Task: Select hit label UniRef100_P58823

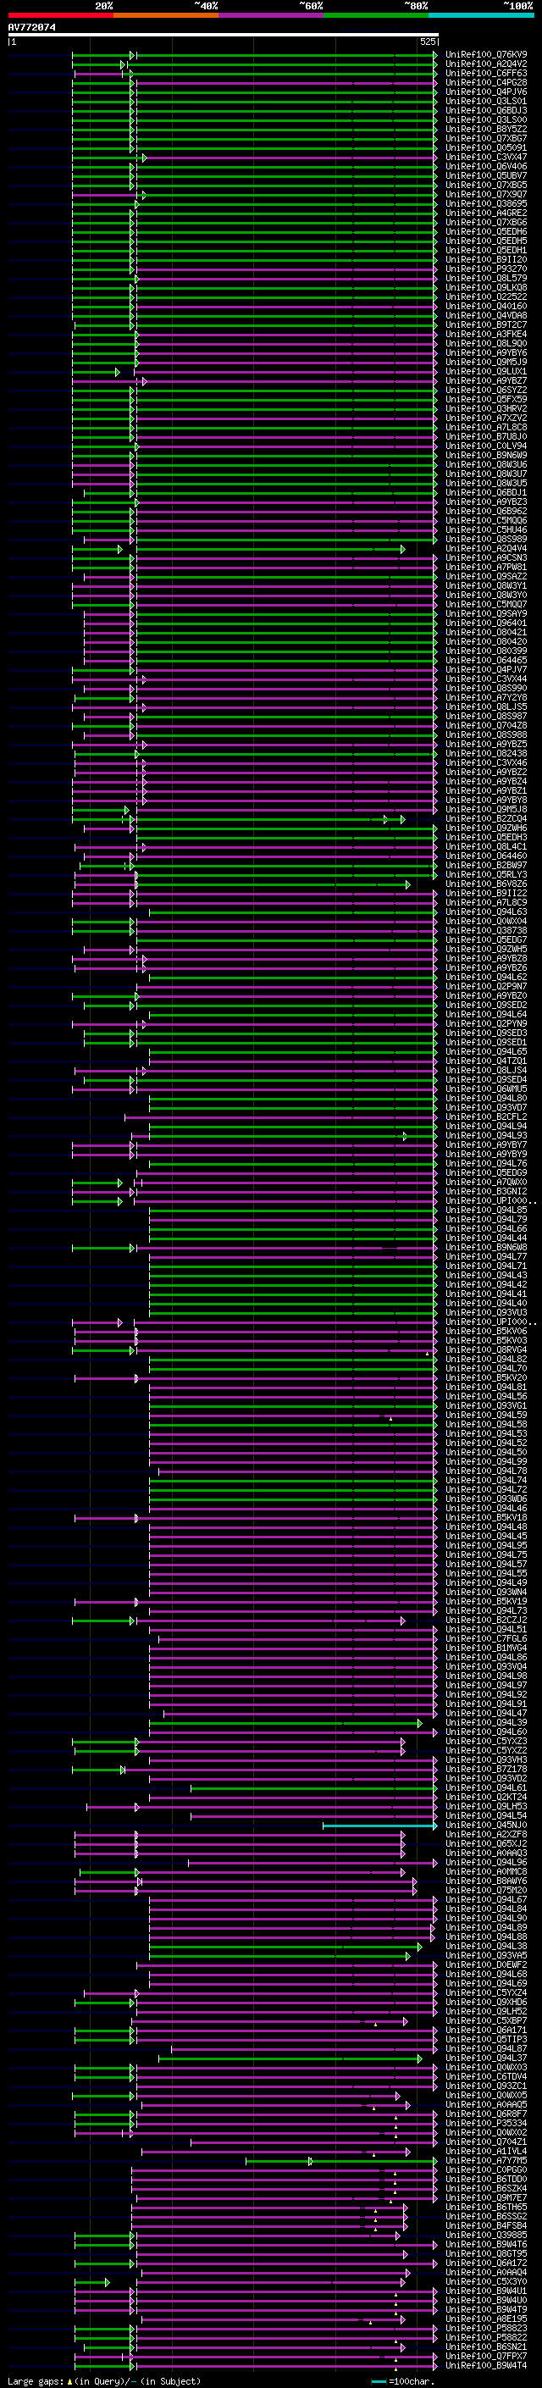Action: [x=485, y=2328]
